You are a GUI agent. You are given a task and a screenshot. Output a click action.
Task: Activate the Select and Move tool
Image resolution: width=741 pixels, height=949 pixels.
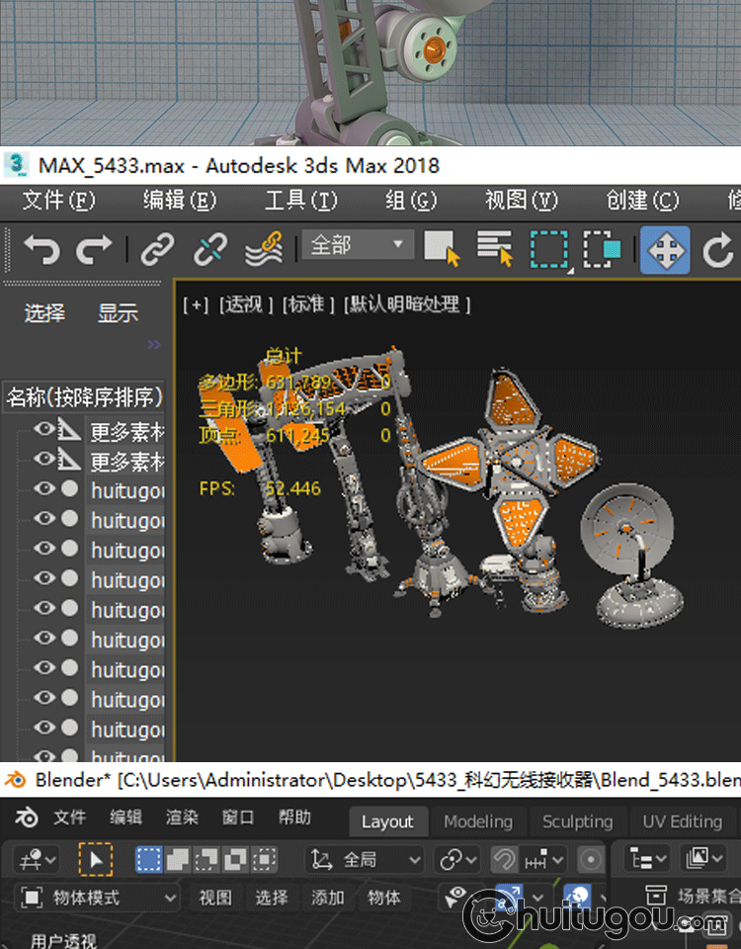(665, 250)
